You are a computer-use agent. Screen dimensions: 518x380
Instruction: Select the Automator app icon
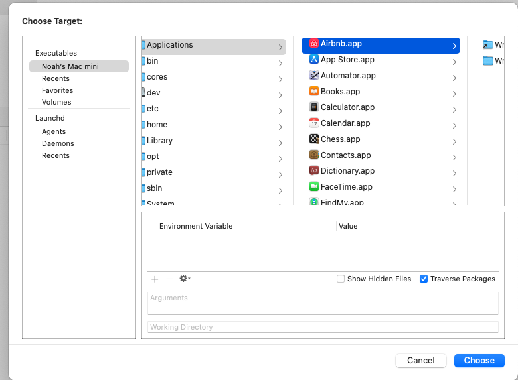[314, 76]
